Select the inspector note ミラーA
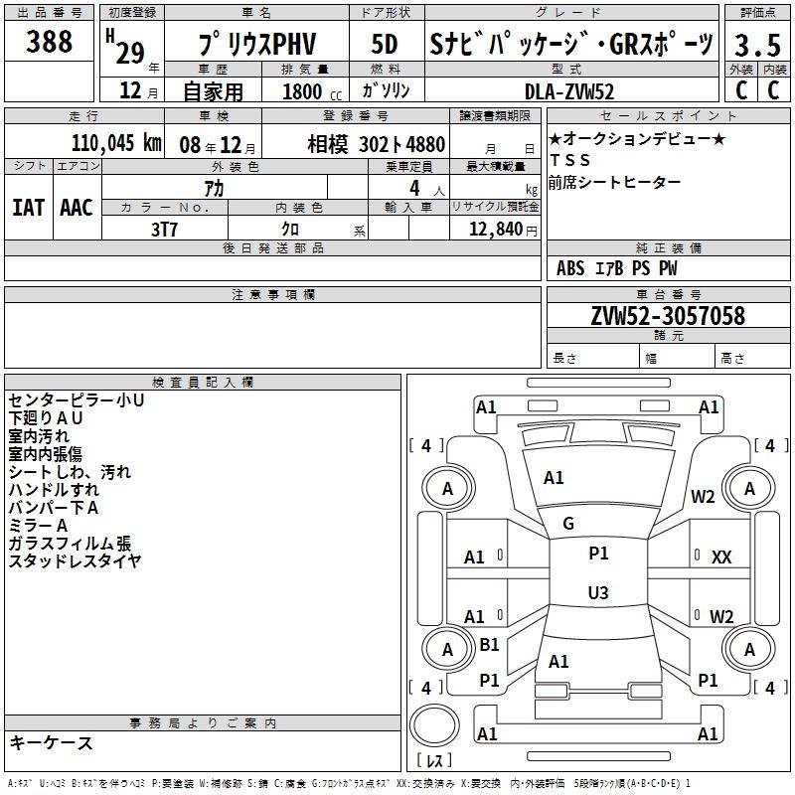Image resolution: width=795 pixels, height=795 pixels. 38,525
